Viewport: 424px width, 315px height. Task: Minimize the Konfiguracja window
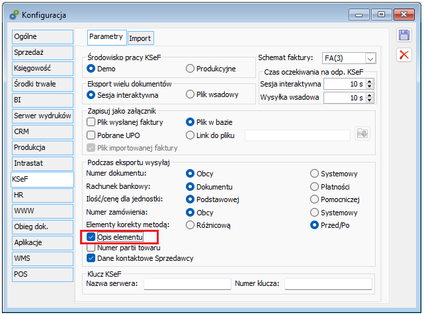tap(359, 15)
